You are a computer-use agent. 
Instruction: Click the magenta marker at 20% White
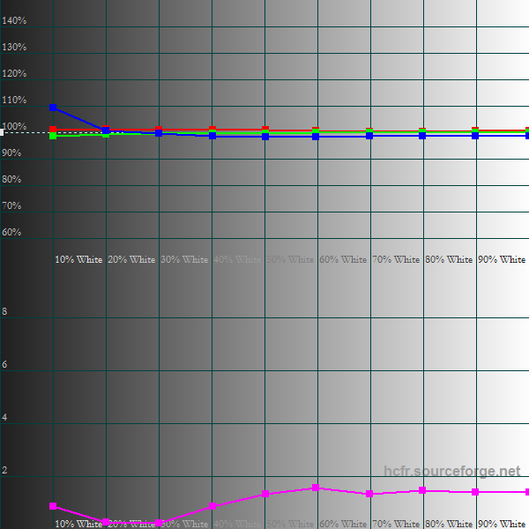coord(106,522)
